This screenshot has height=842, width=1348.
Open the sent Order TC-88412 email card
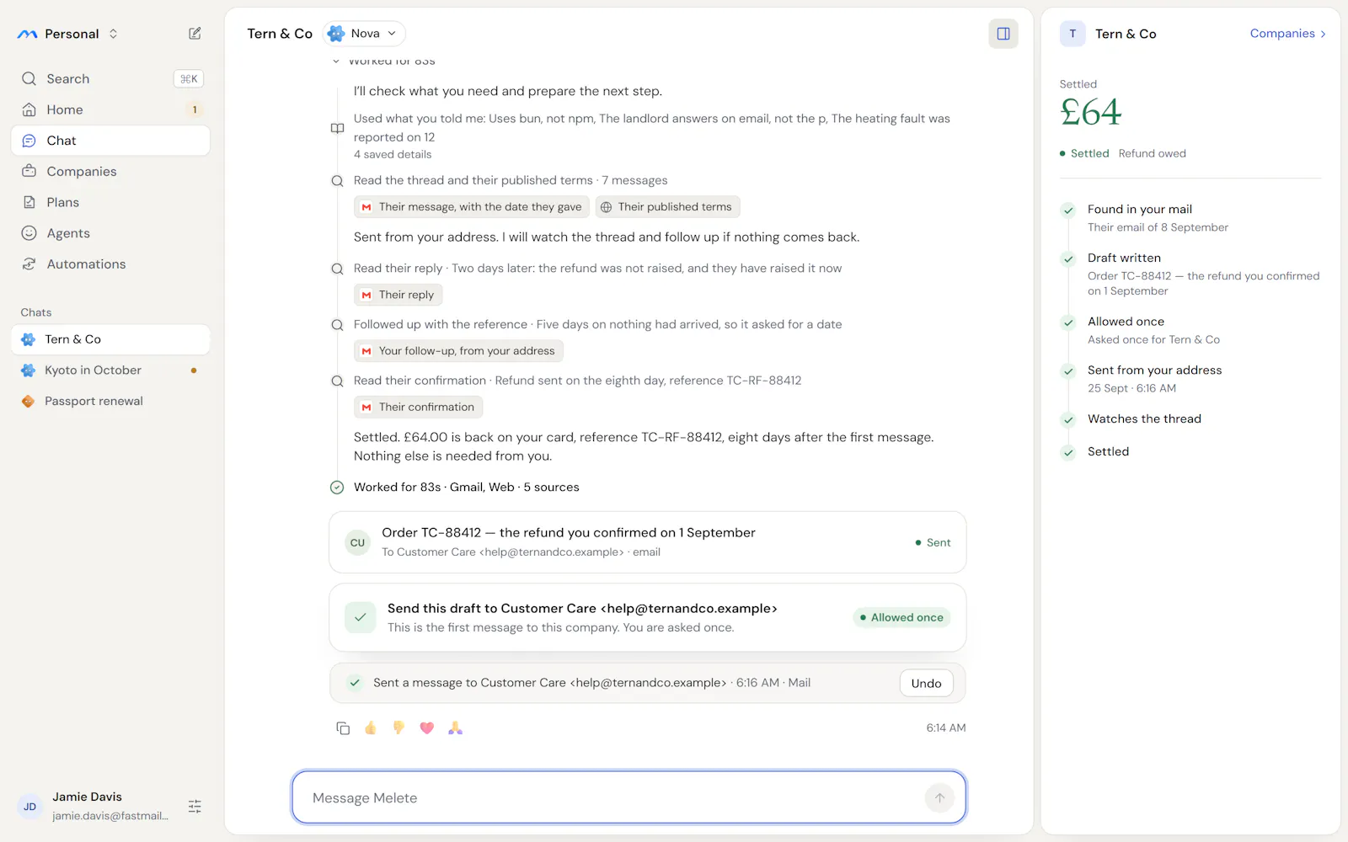click(x=647, y=542)
